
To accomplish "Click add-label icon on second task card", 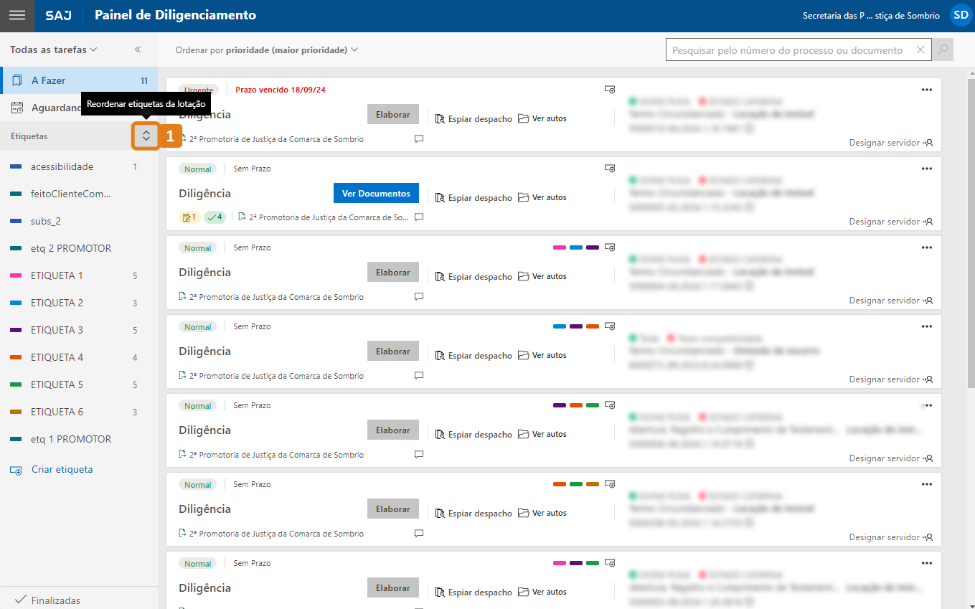I will pyautogui.click(x=609, y=169).
